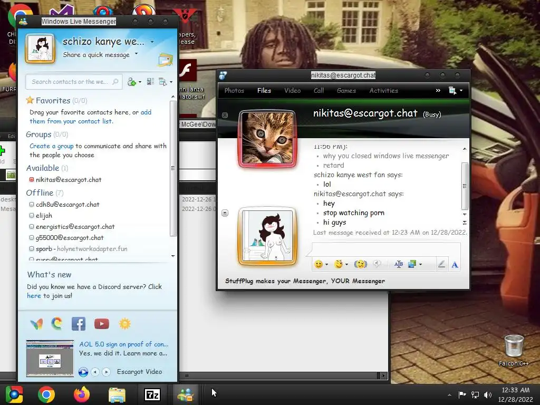This screenshot has height=405, width=540.
Task: Send a nudge to nikitas
Action: 361,264
